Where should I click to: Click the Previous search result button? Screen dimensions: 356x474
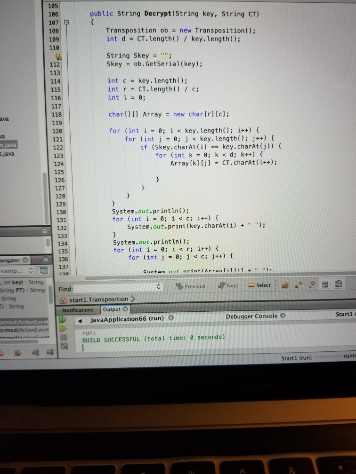(191, 286)
